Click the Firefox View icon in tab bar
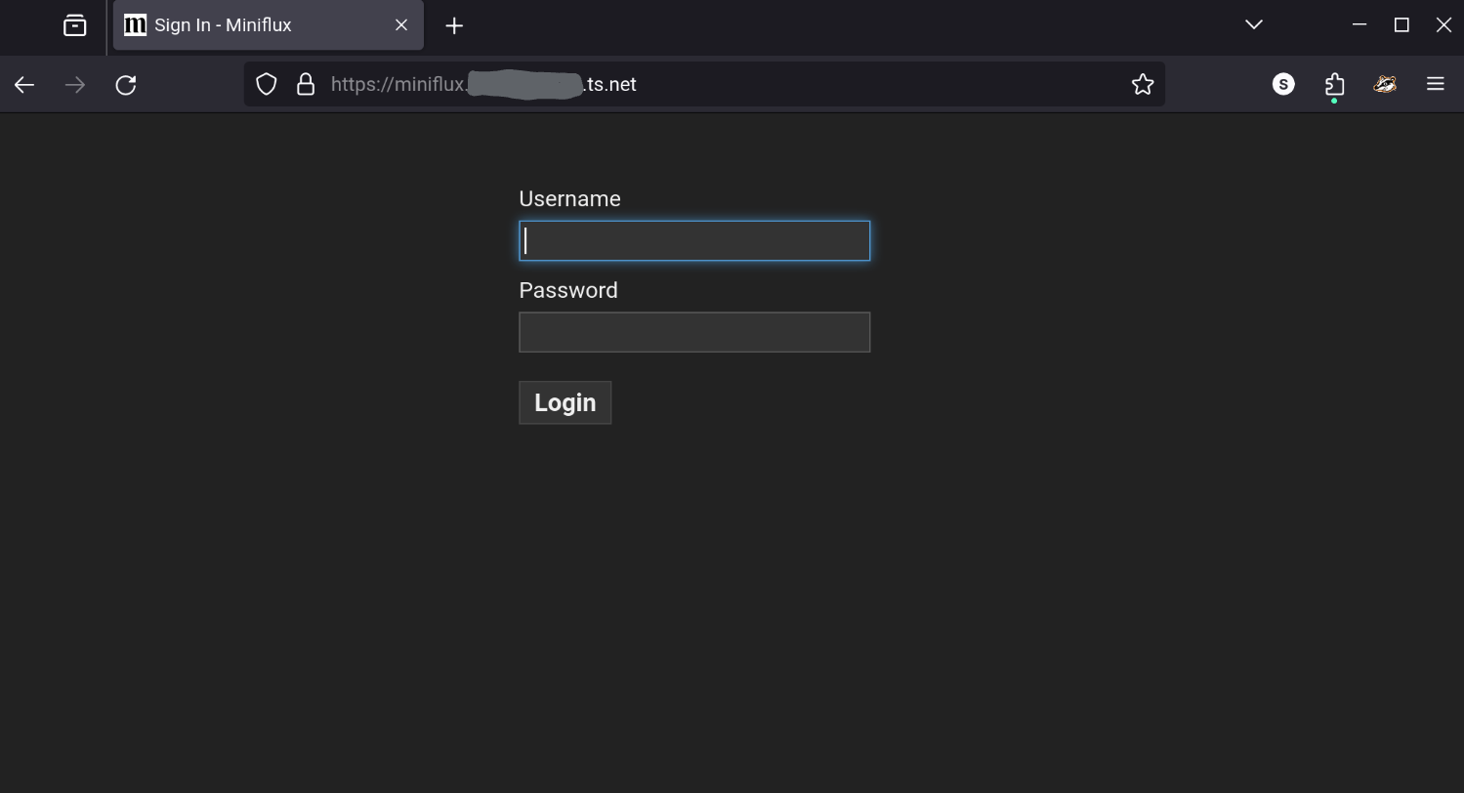 point(75,25)
